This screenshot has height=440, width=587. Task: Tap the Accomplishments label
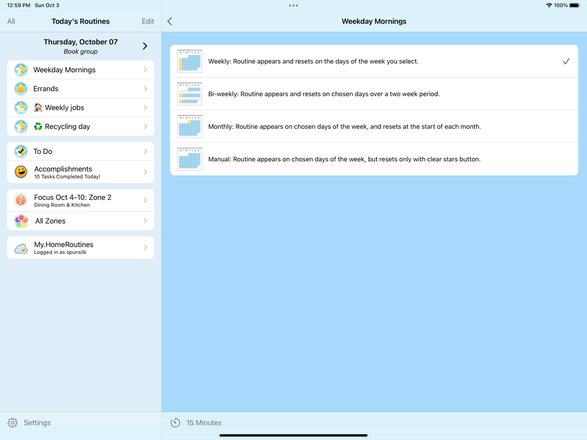click(x=63, y=169)
